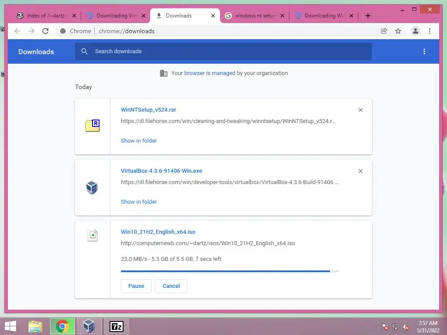Click the managed organization building icon

[163, 73]
